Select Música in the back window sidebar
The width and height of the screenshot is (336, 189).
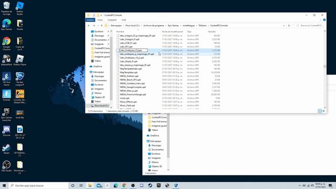pos(155,162)
